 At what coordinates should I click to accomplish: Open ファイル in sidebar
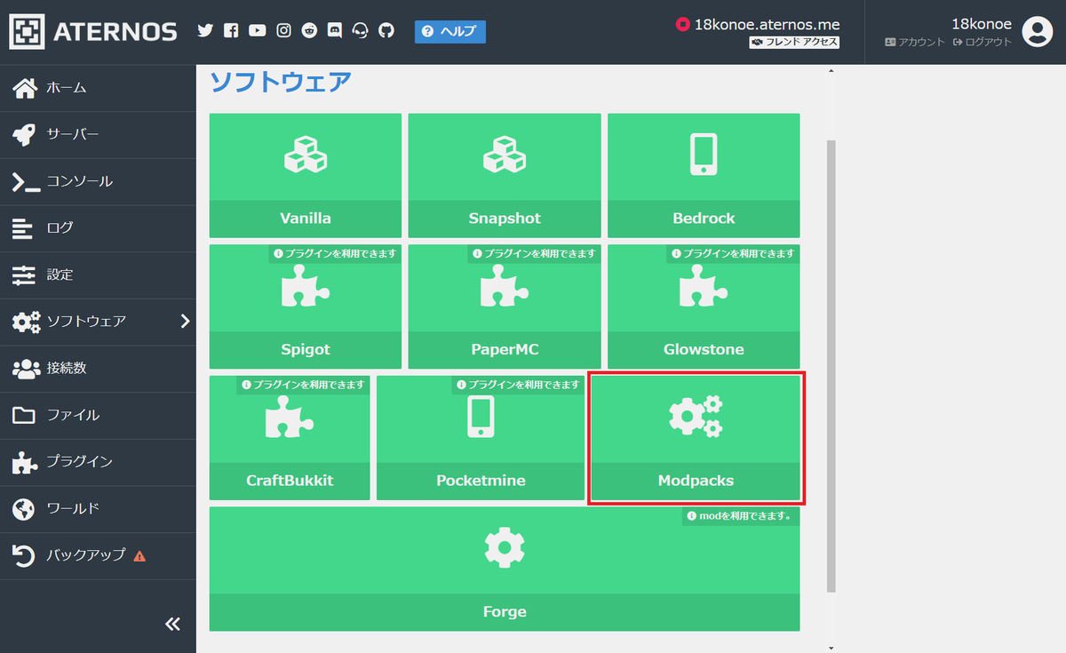pos(98,415)
